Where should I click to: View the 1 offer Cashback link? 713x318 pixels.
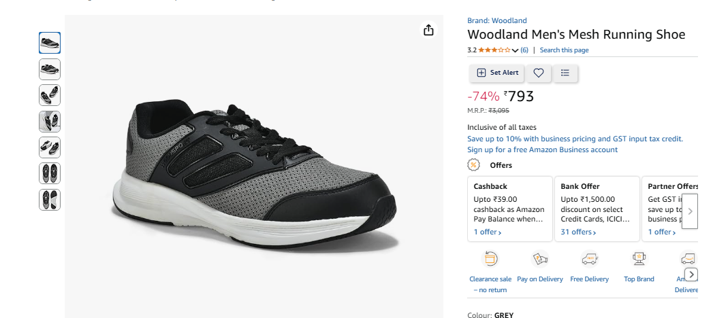tap(488, 232)
